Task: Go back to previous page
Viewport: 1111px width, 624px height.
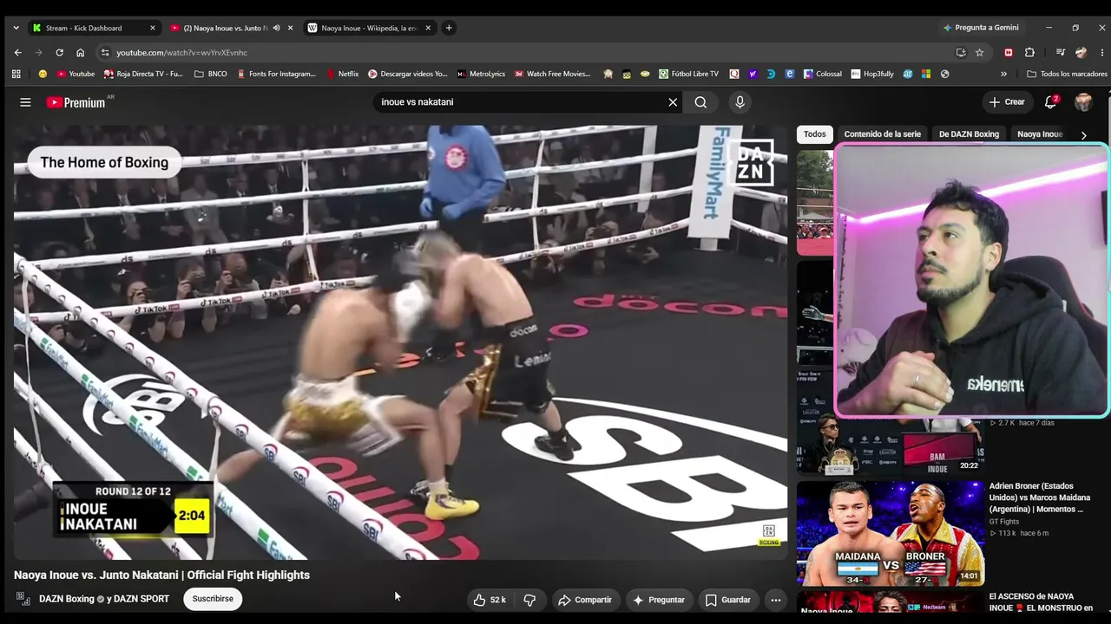Action: [x=17, y=52]
